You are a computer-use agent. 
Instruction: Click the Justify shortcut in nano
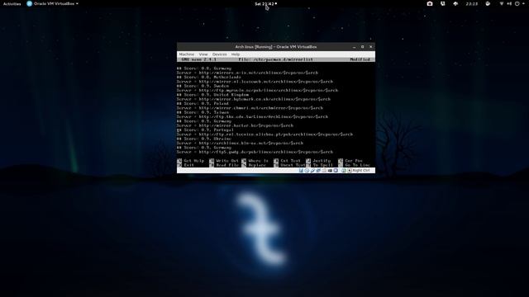click(318, 161)
